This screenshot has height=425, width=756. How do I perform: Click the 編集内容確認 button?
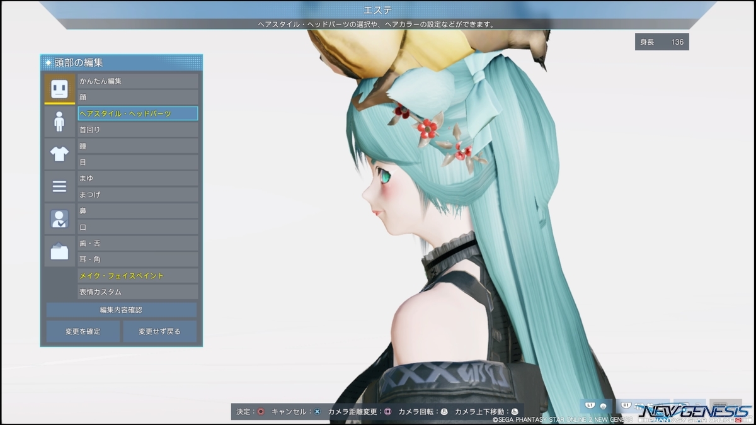121,310
